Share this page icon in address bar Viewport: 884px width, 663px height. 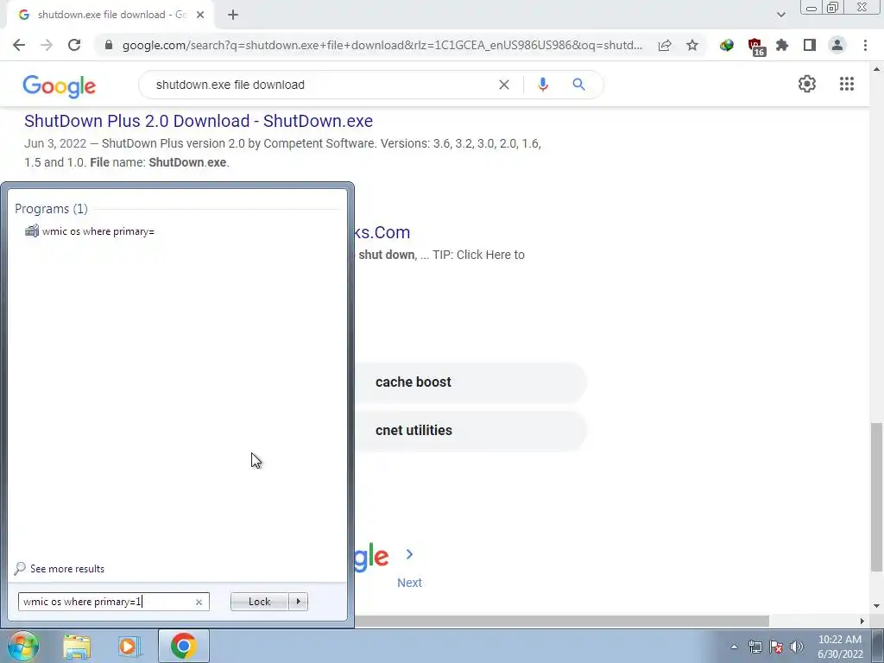tap(665, 45)
